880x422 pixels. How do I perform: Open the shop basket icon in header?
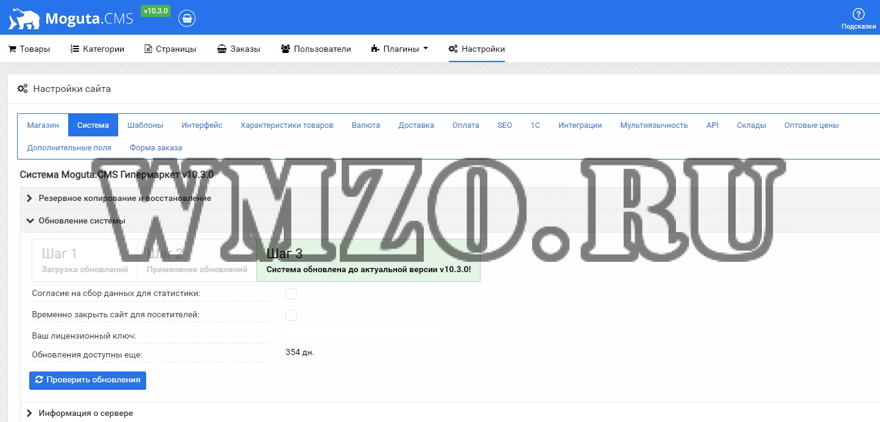click(187, 18)
